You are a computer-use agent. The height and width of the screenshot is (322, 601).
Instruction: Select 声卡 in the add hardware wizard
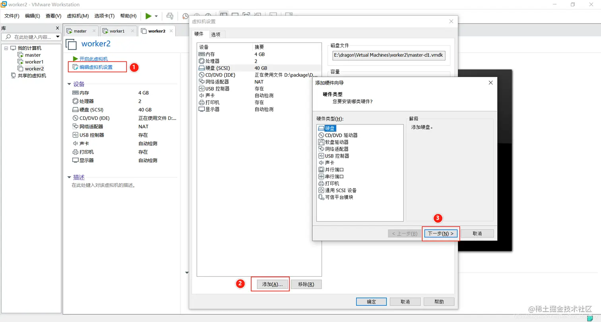coord(329,162)
